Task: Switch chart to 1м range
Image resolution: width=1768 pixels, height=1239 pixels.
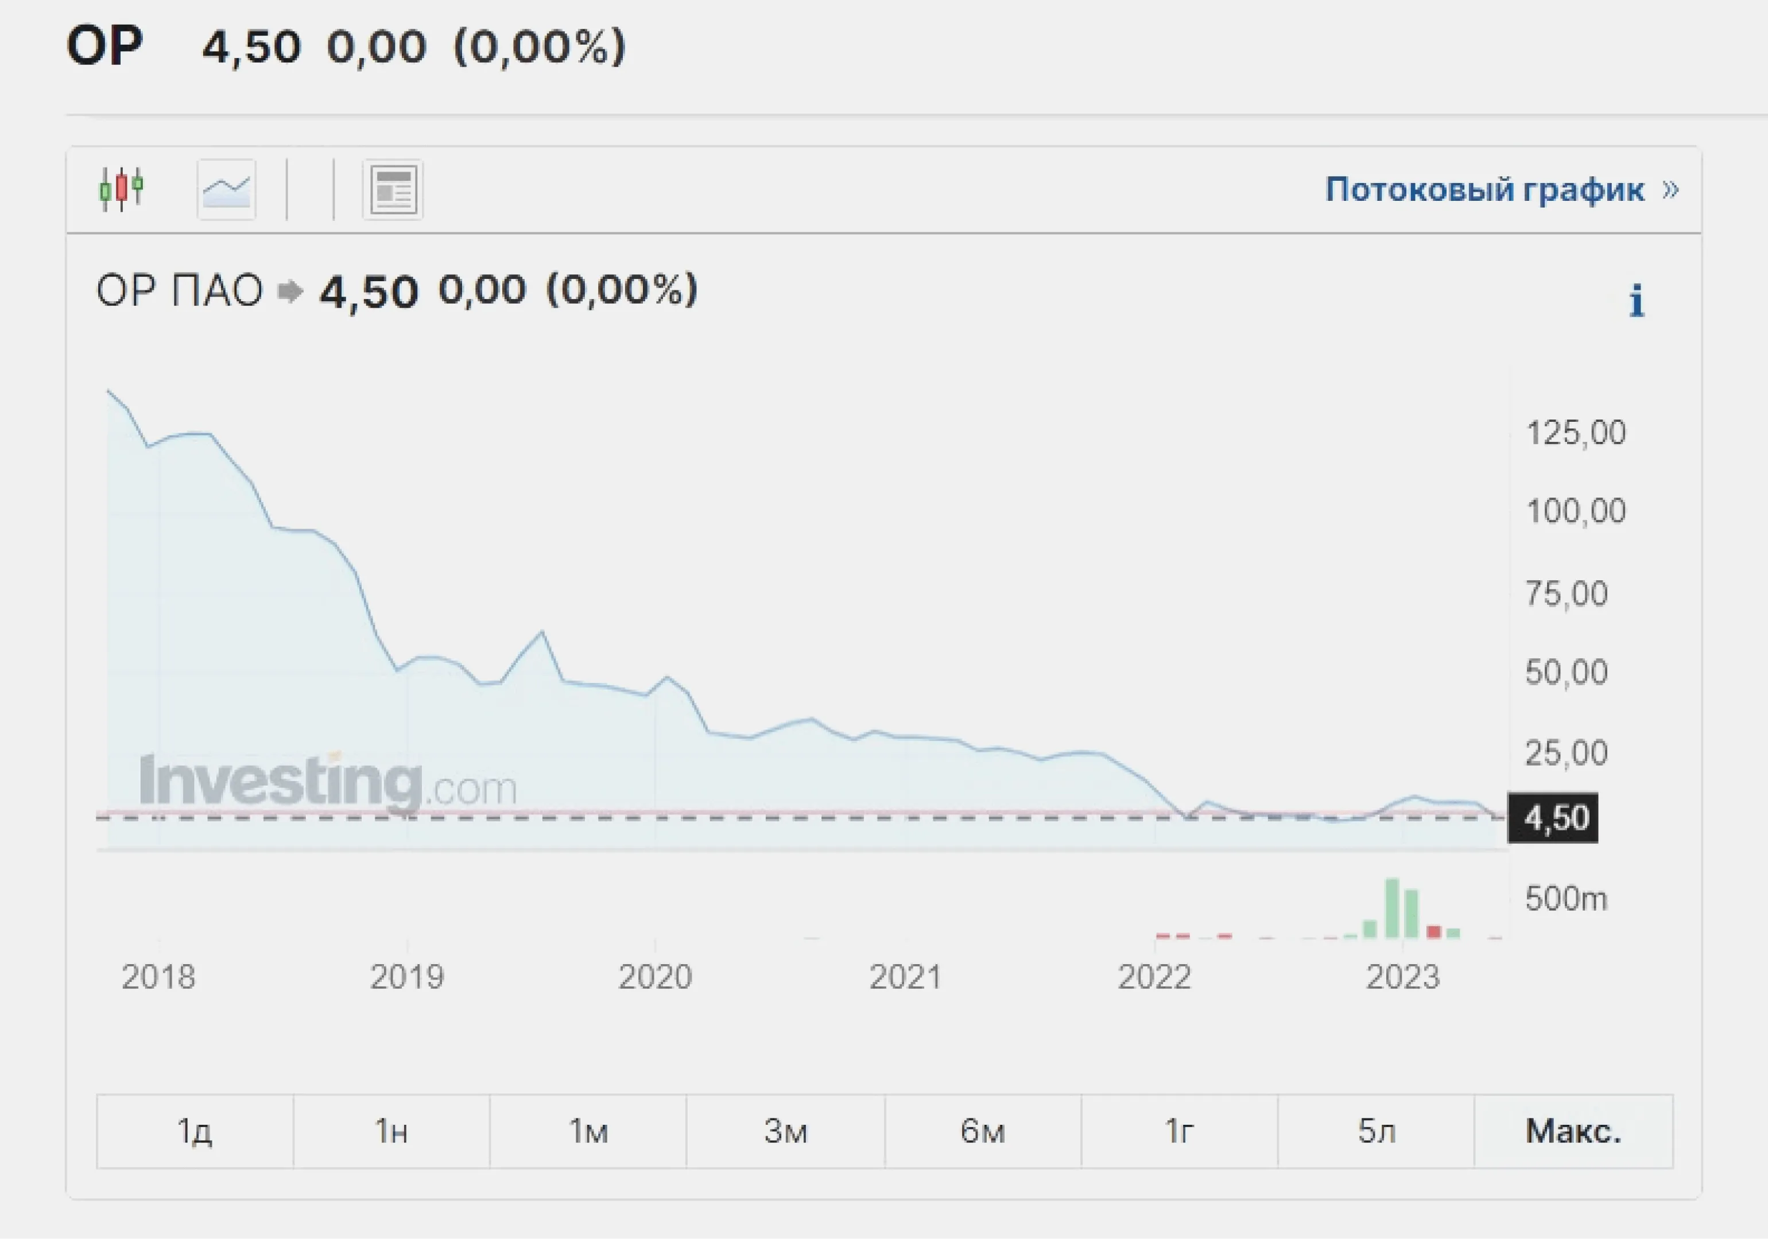Action: click(x=588, y=1131)
